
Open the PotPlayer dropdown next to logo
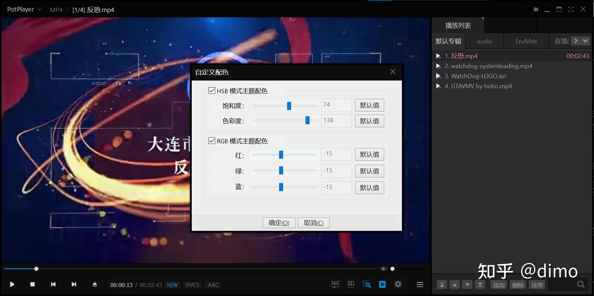(x=40, y=9)
